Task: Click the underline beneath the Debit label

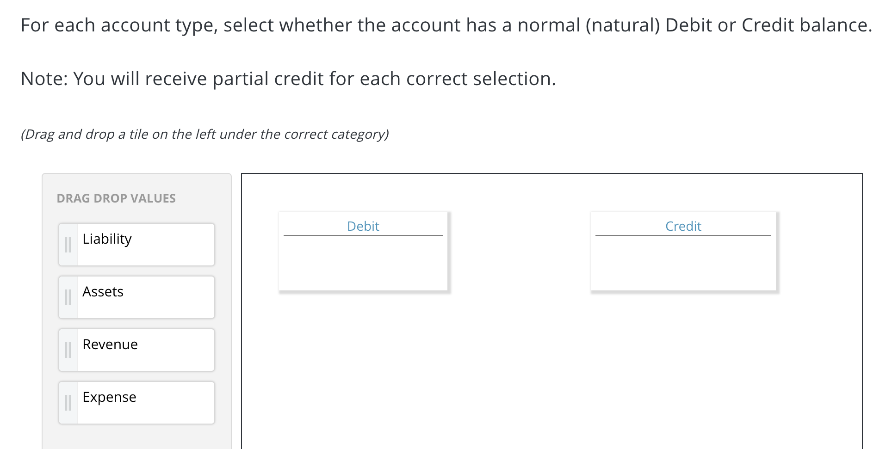Action: (363, 236)
